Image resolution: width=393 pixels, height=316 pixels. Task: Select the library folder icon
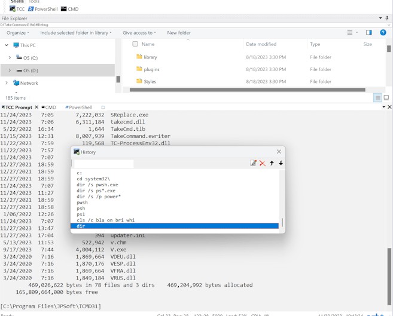tap(139, 57)
